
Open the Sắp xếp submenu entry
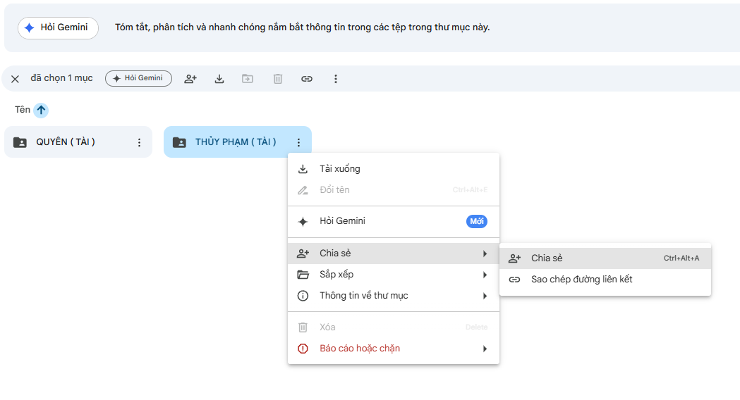click(x=394, y=275)
